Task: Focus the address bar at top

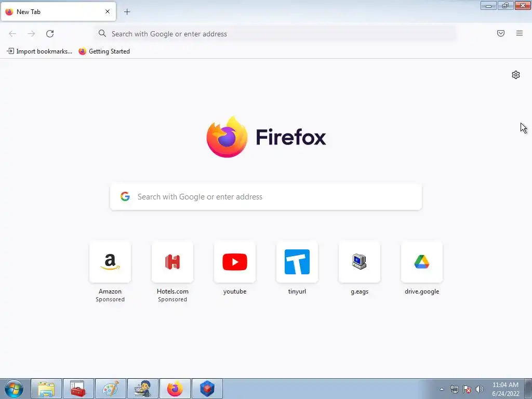Action: (275, 34)
